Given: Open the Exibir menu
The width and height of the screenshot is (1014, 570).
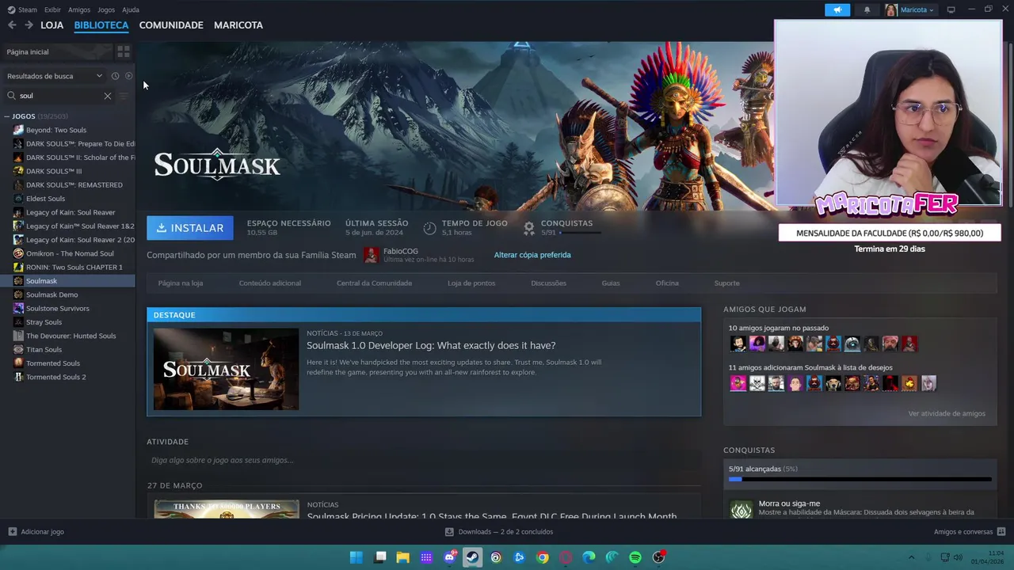Looking at the screenshot, I should 52,9.
